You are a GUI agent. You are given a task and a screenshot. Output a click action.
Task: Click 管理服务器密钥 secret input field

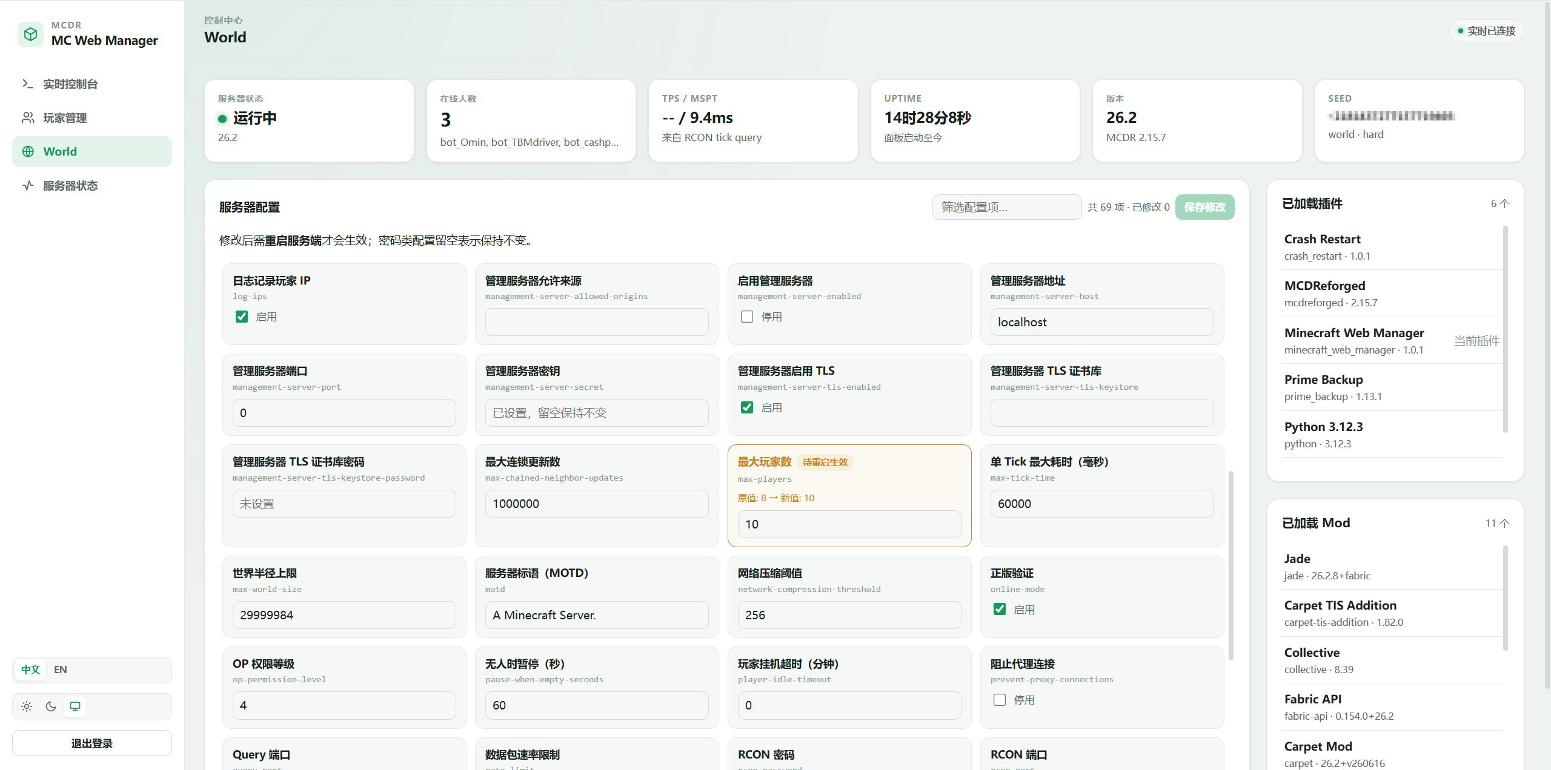click(x=597, y=413)
